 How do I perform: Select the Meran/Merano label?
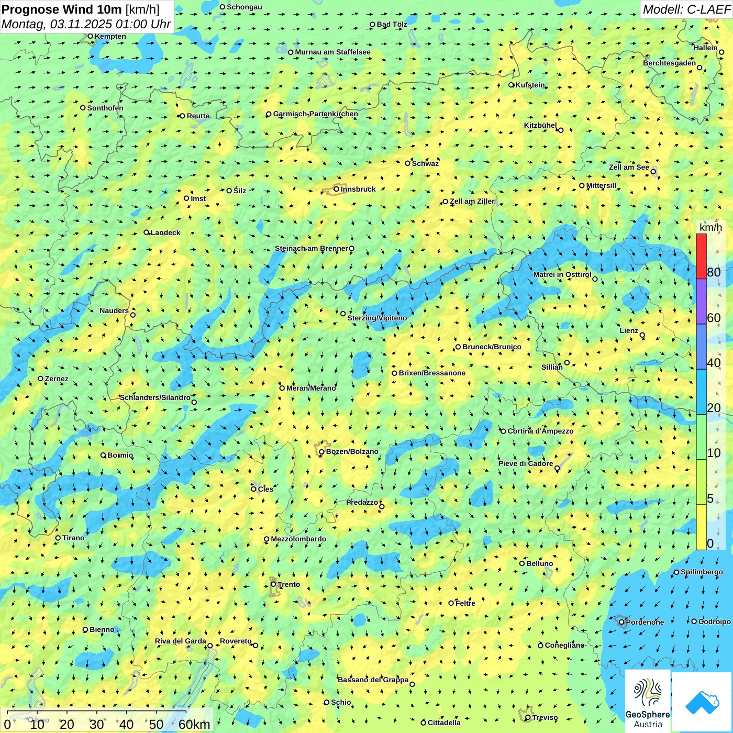(311, 388)
